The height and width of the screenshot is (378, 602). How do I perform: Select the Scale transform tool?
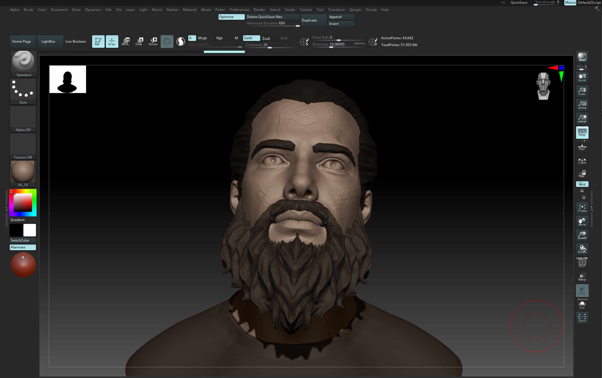(139, 41)
